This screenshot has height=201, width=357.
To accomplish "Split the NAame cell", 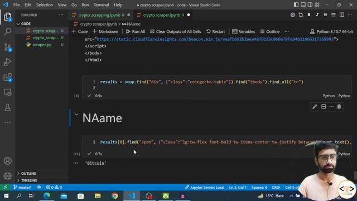I will pyautogui.click(x=324, y=107).
